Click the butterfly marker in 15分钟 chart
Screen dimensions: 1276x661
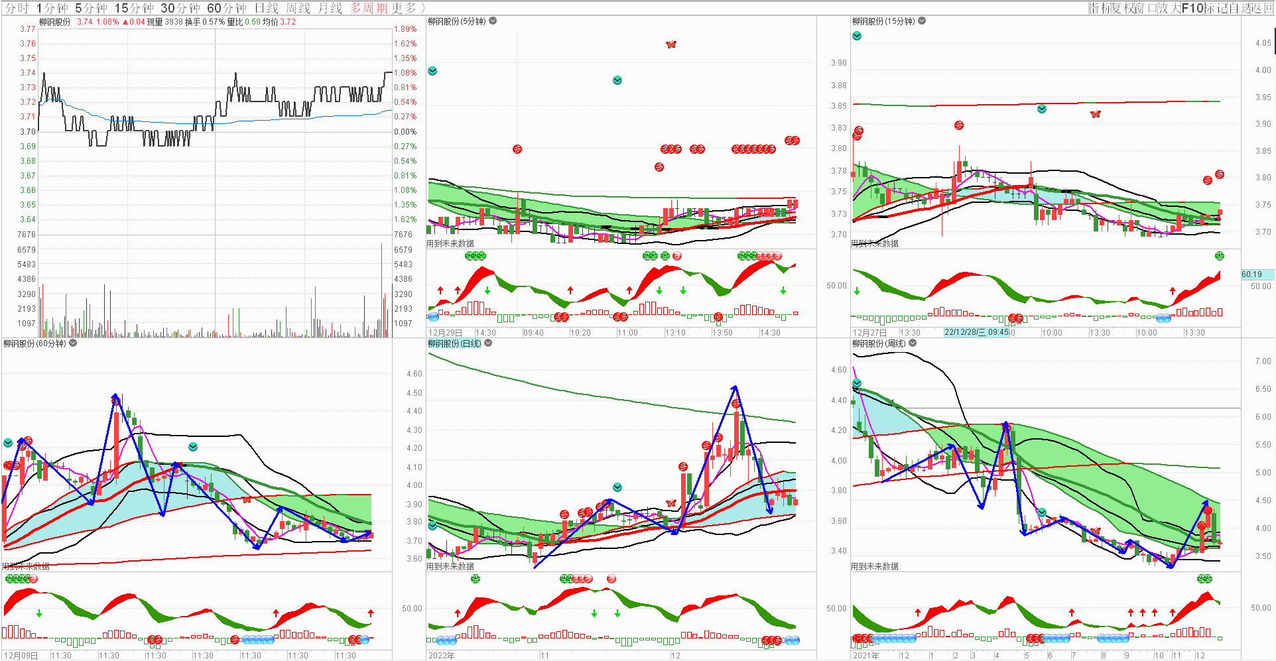point(1096,114)
